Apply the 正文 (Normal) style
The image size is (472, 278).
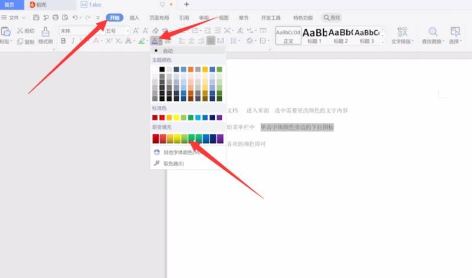pos(288,35)
